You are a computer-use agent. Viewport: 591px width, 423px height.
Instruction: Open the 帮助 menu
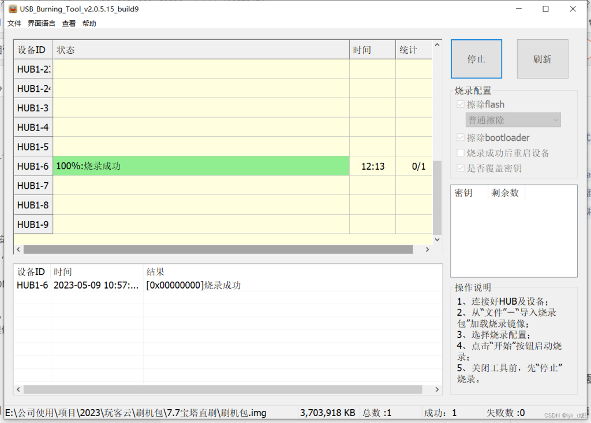[x=89, y=24]
